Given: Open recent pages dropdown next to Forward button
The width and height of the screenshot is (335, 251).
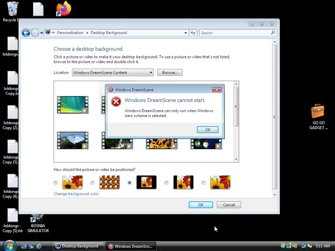Looking at the screenshot, I should click(x=42, y=33).
